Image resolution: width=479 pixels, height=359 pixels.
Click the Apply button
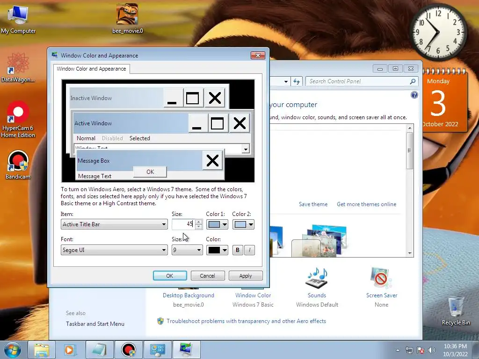point(245,276)
